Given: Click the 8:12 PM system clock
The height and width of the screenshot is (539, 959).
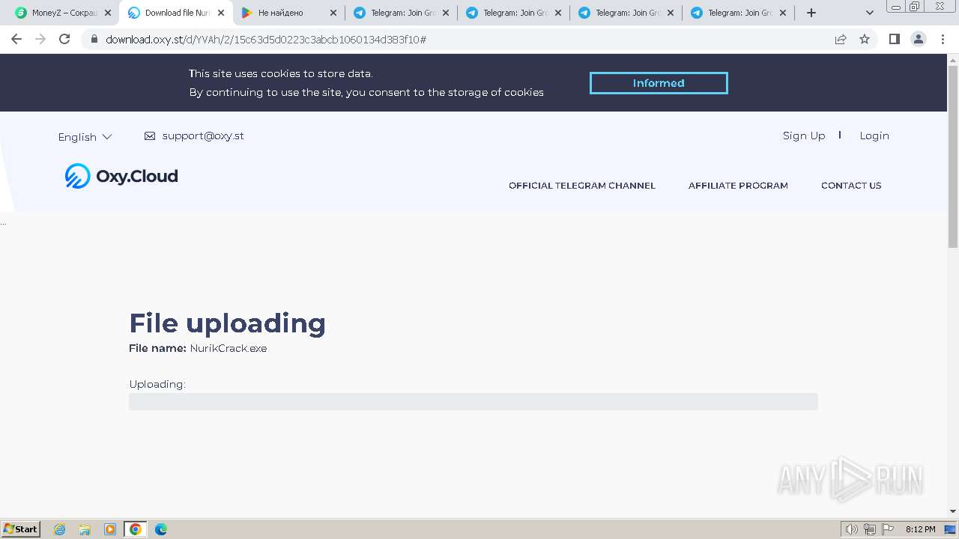Looking at the screenshot, I should (920, 529).
